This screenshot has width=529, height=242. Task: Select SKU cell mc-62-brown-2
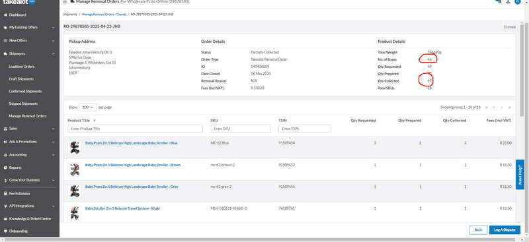tap(223, 166)
